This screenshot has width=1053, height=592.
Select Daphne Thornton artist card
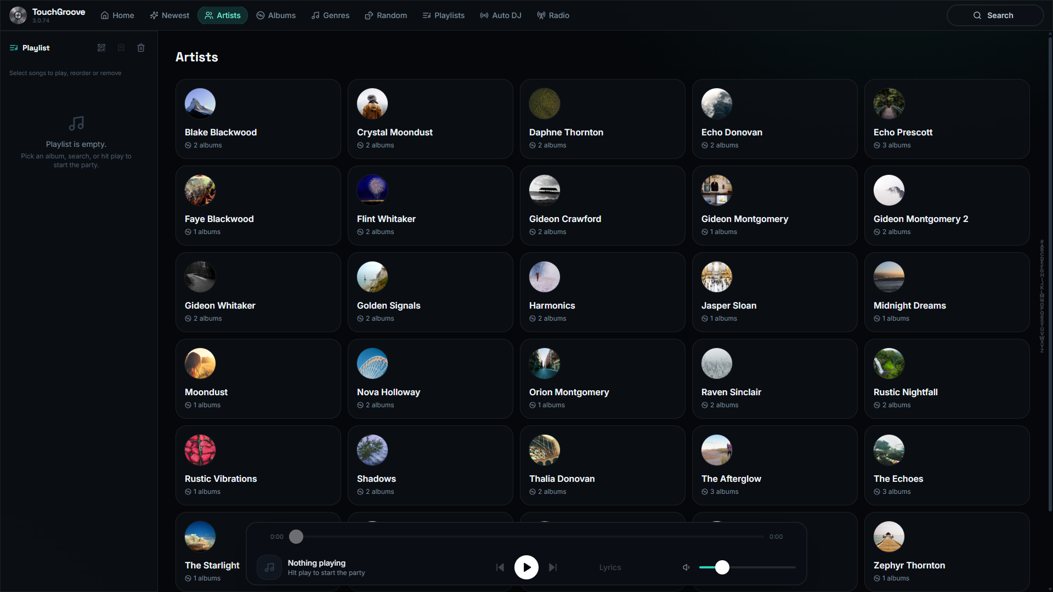click(x=603, y=119)
